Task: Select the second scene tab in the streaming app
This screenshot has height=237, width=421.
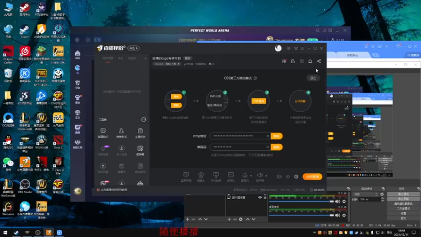Action: click(x=121, y=58)
